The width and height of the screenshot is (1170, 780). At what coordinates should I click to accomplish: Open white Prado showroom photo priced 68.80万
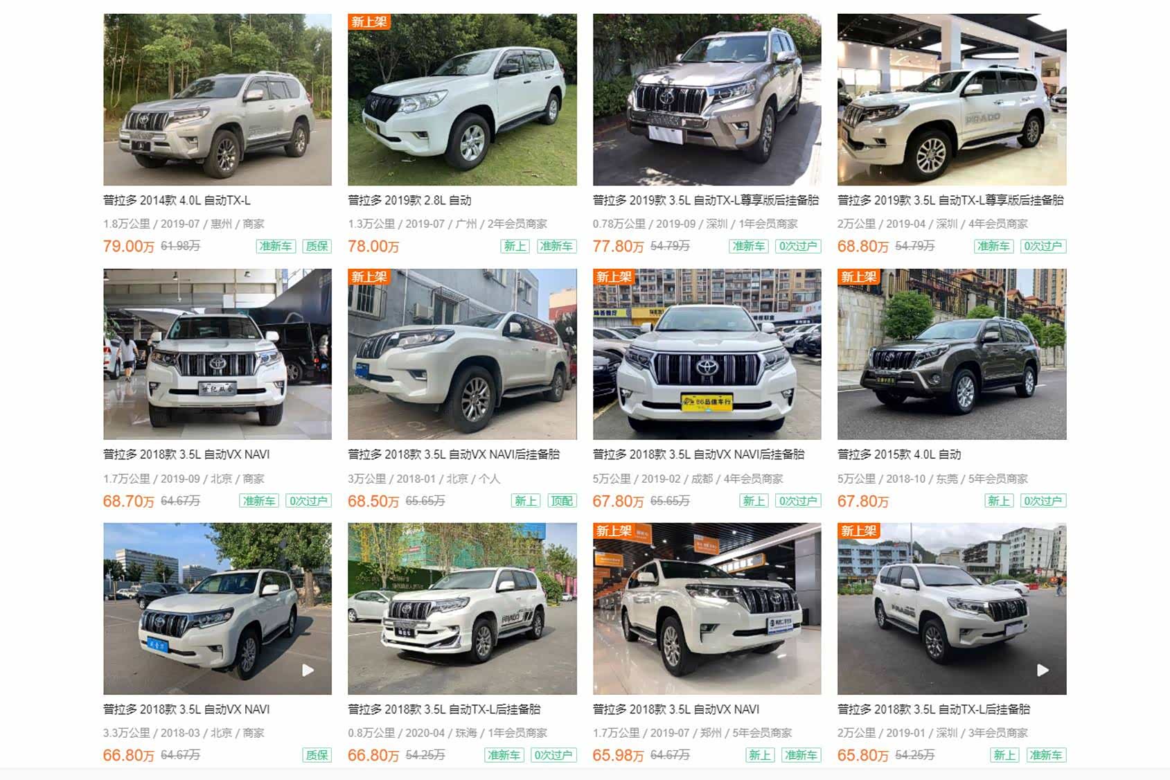[x=952, y=100]
